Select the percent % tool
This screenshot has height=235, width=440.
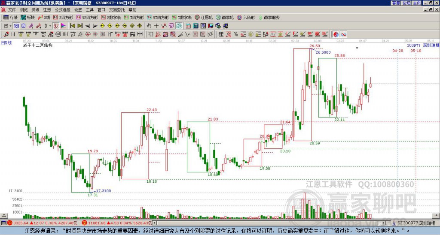(236, 34)
